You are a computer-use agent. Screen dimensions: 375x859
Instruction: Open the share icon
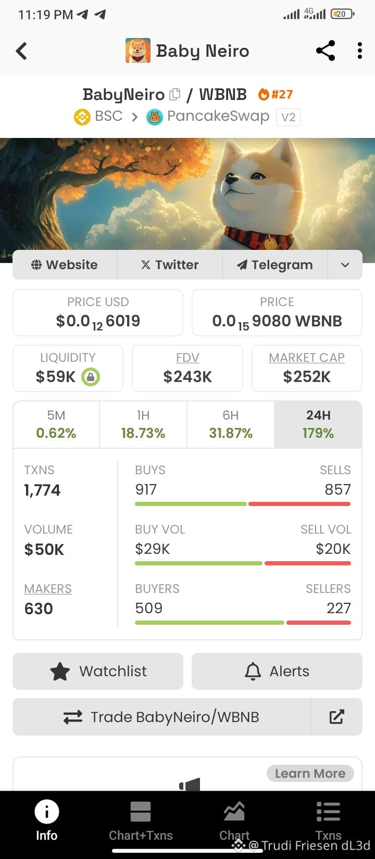coord(326,51)
